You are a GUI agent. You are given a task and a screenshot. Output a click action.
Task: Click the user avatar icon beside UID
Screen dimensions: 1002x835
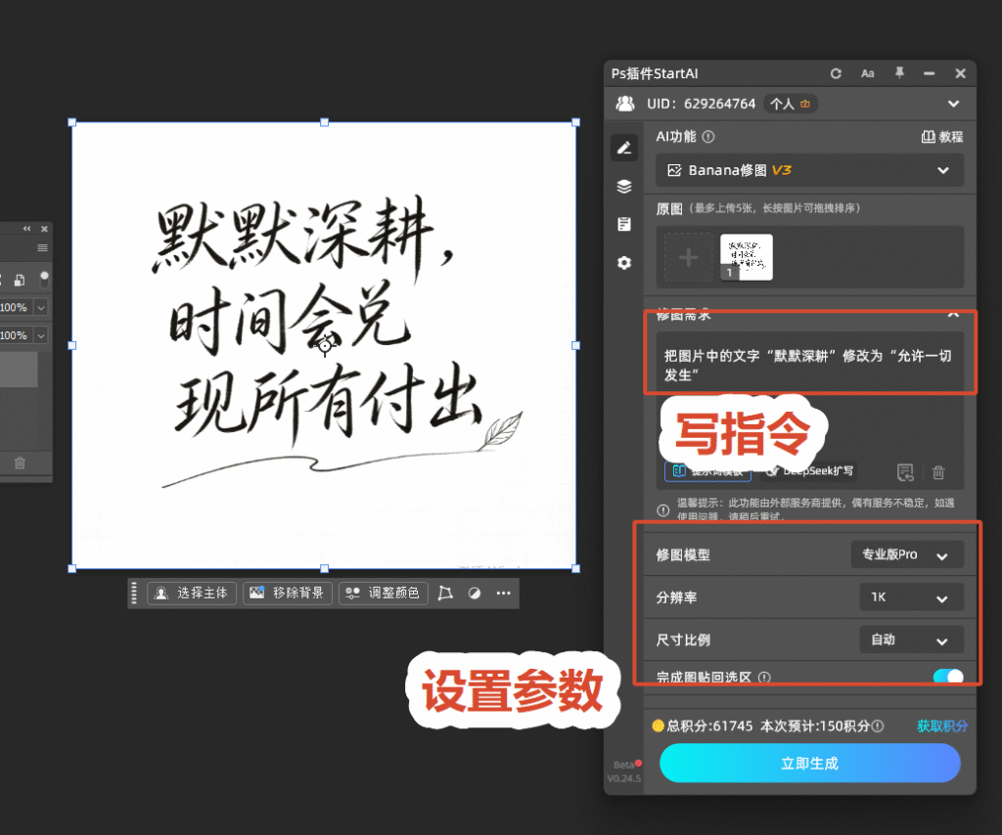(625, 104)
